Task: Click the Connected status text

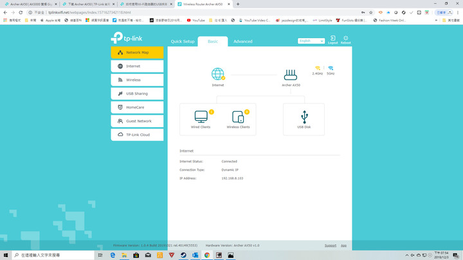Action: [x=230, y=162]
